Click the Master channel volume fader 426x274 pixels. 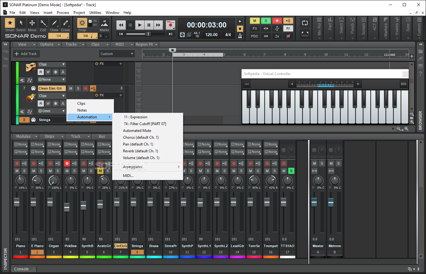[x=314, y=202]
